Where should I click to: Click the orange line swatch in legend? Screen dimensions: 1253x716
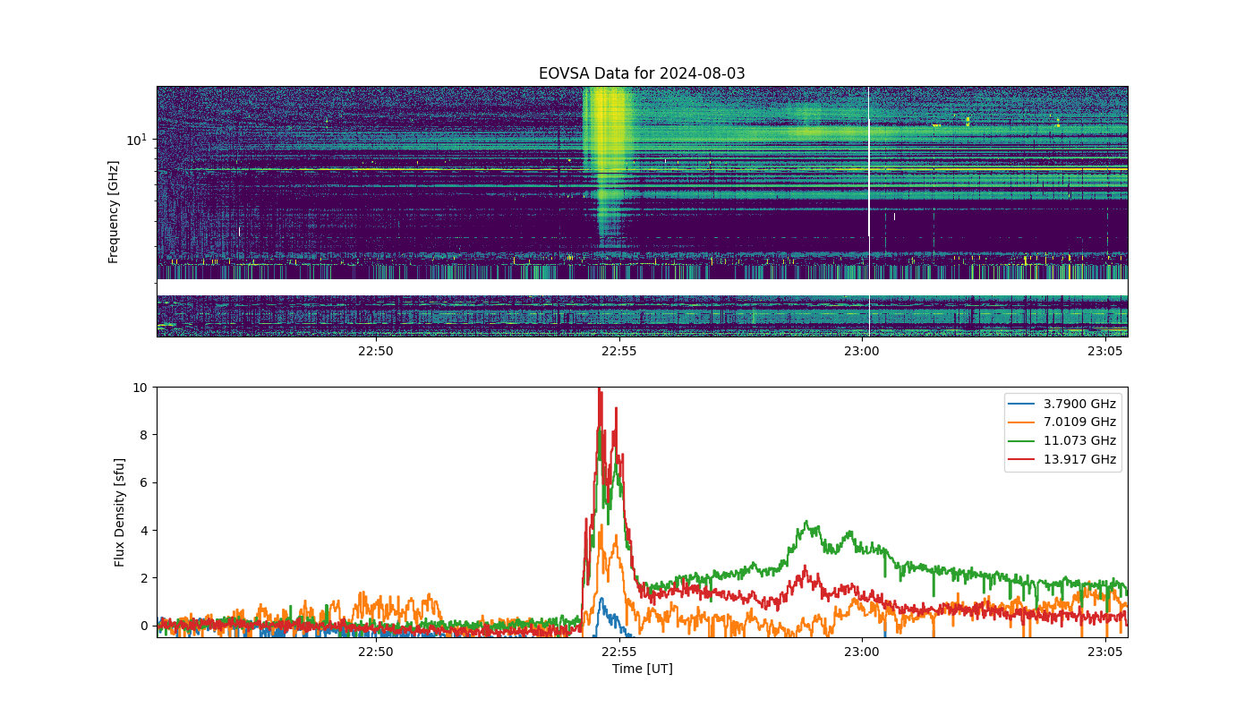click(1022, 422)
